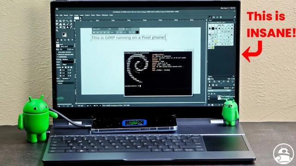Open the status bar px unit dropdown

pos(88,106)
